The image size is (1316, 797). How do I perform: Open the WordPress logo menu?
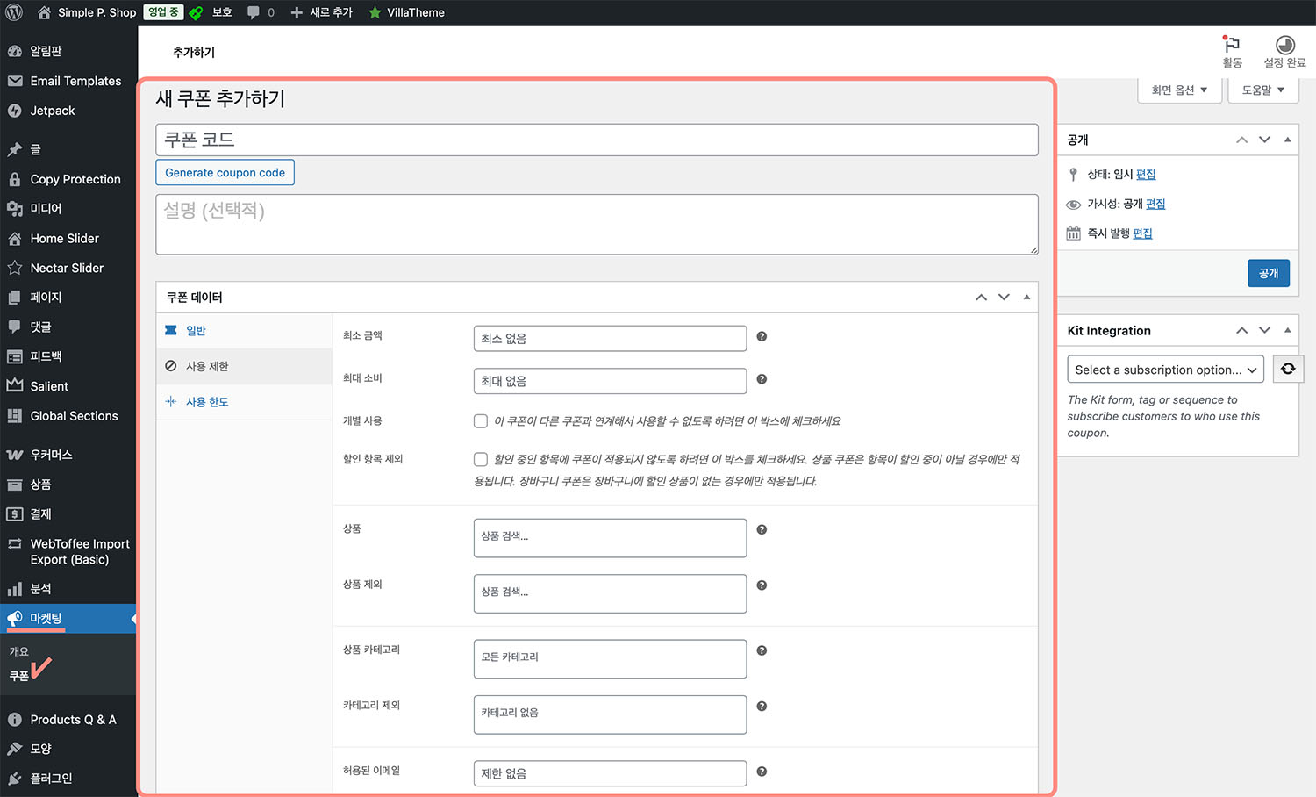pos(14,12)
